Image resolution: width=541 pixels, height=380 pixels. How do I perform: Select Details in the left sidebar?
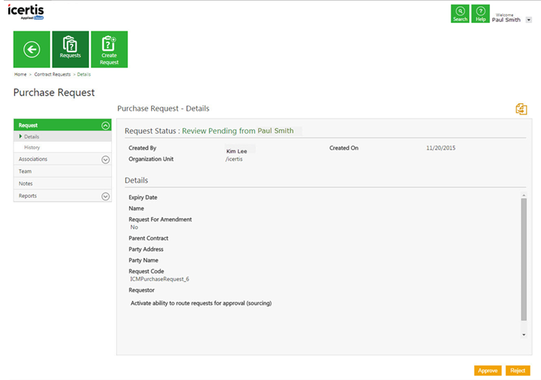click(x=32, y=137)
